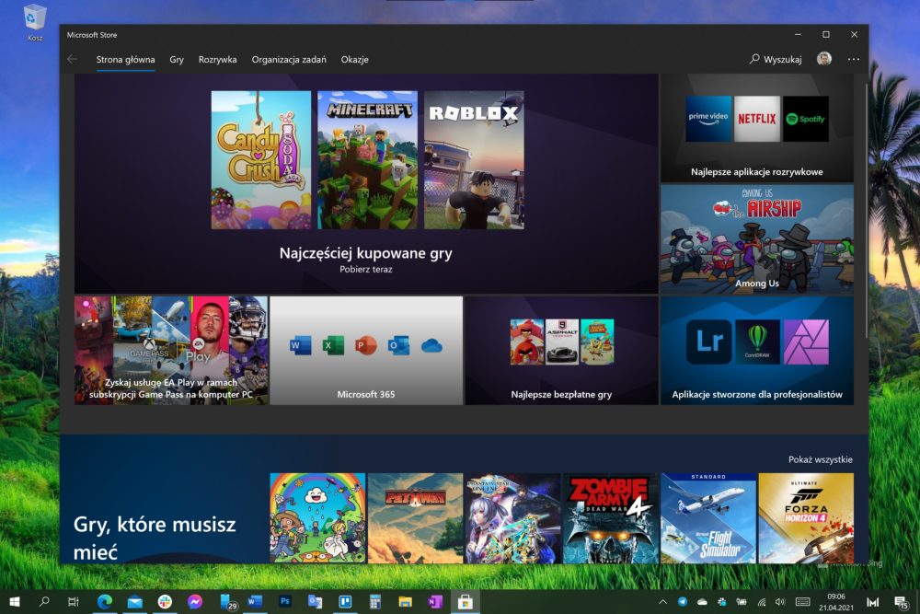This screenshot has height=614, width=920.
Task: Open the Flight Simulator Standard thumbnail
Action: pos(708,518)
